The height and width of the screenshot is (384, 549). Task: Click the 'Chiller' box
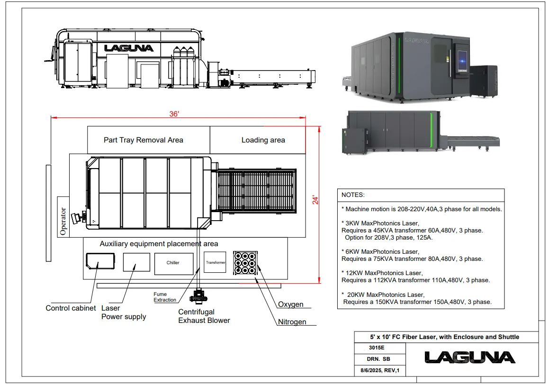(174, 263)
